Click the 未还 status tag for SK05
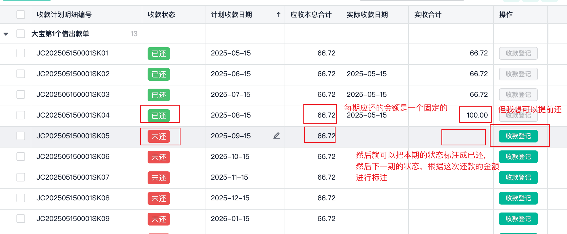This screenshot has width=567, height=234. coord(158,136)
